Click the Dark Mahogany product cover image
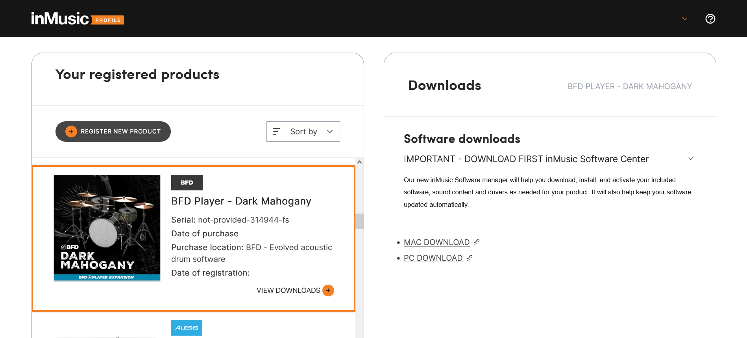This screenshot has height=338, width=747. [x=107, y=228]
